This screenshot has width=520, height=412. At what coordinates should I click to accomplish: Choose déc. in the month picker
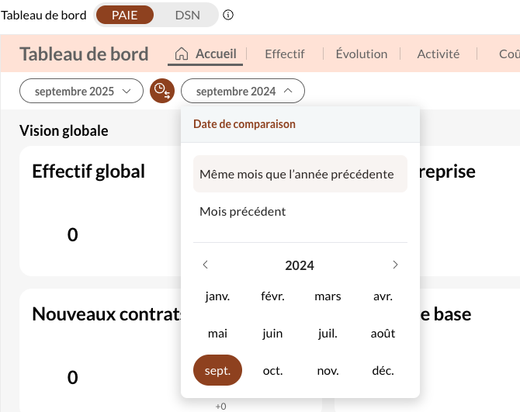383,371
